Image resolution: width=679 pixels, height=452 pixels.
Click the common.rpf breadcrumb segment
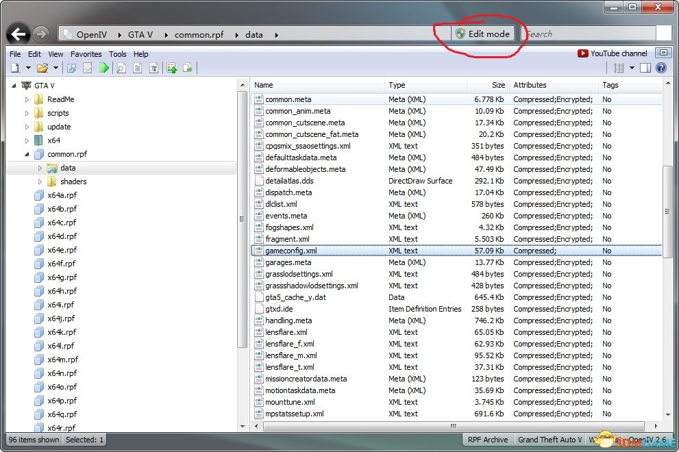[199, 35]
